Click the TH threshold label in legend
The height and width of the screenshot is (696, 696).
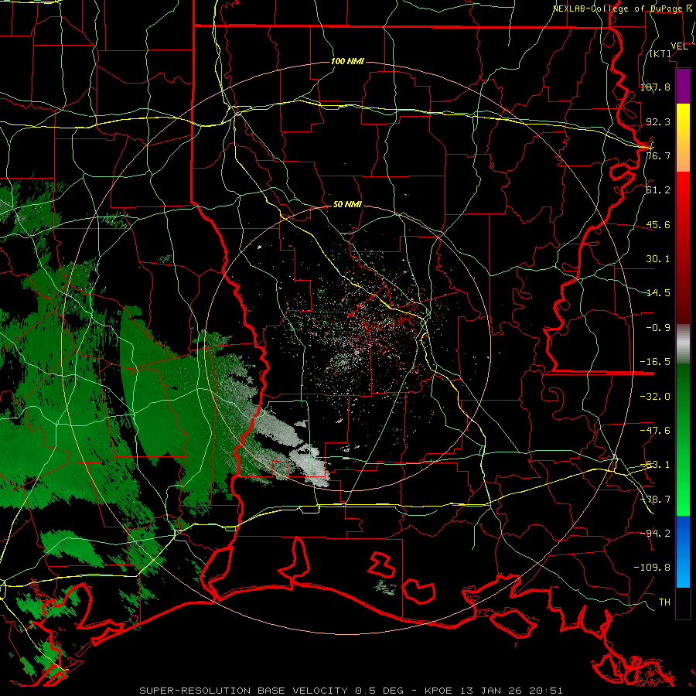tap(664, 602)
